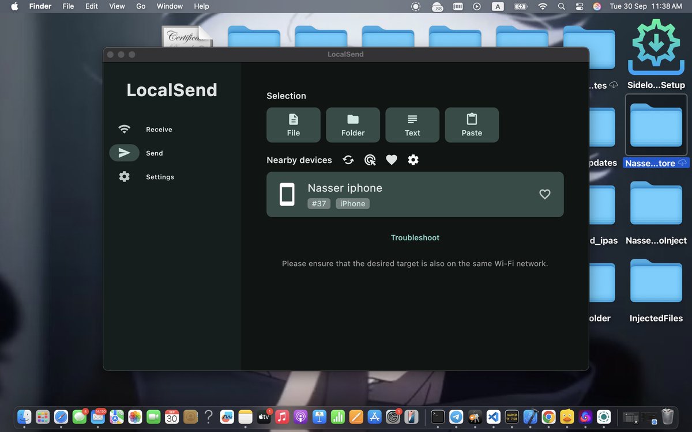The image size is (692, 432).
Task: Open the Finder menu
Action: tap(40, 6)
